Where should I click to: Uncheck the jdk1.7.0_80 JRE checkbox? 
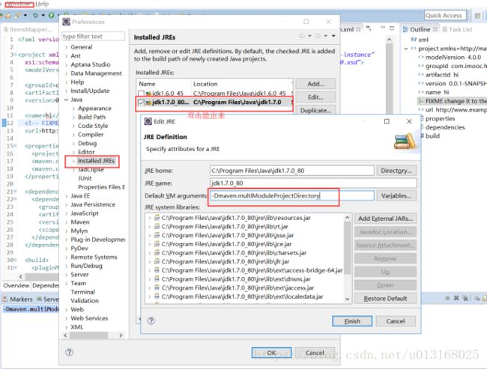[141, 103]
